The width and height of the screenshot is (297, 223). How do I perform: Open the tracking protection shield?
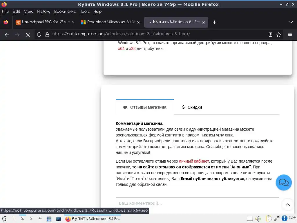pyautogui.click(x=39, y=35)
